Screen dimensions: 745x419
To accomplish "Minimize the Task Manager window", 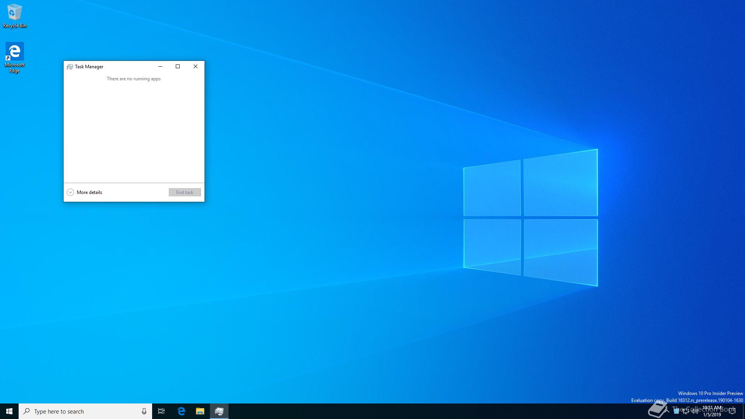I will click(160, 66).
